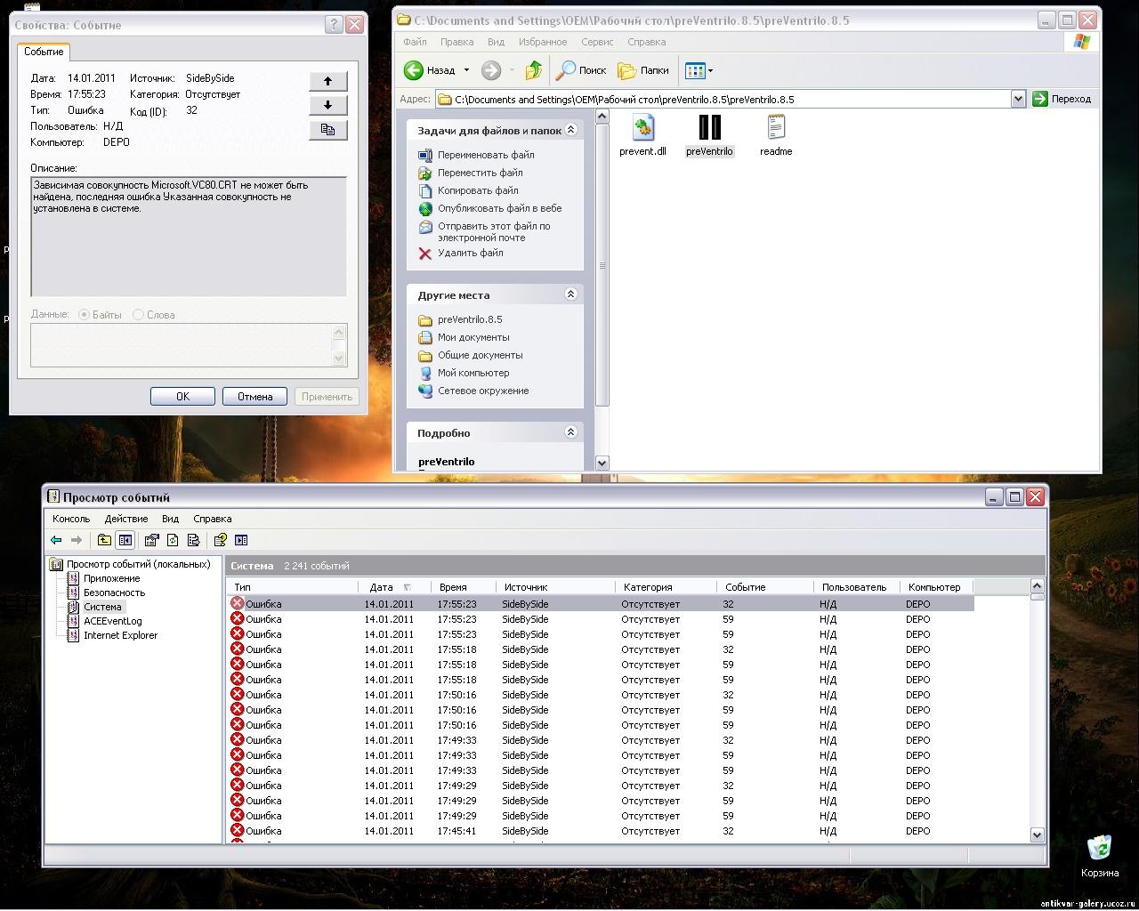Open the Назад history dropdown arrow

coord(466,70)
